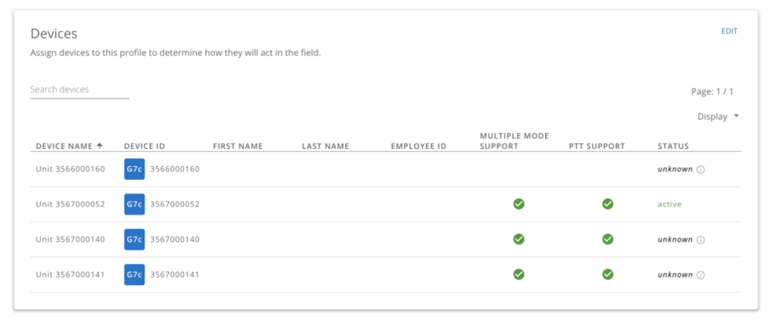
Task: Click the Employee ID column header
Action: [x=419, y=146]
